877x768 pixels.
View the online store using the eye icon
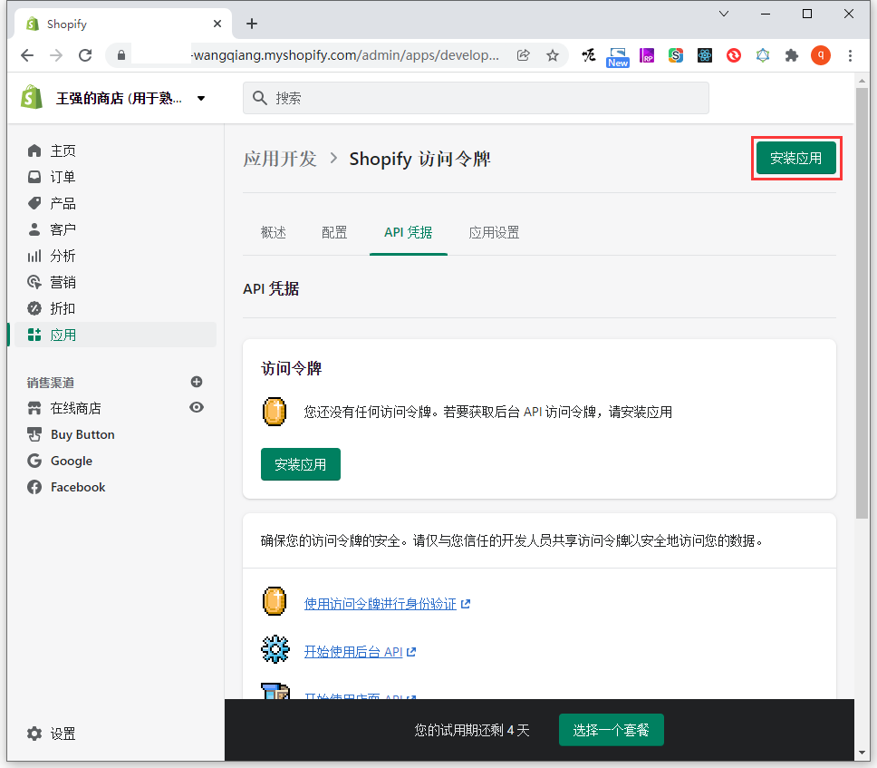click(197, 408)
